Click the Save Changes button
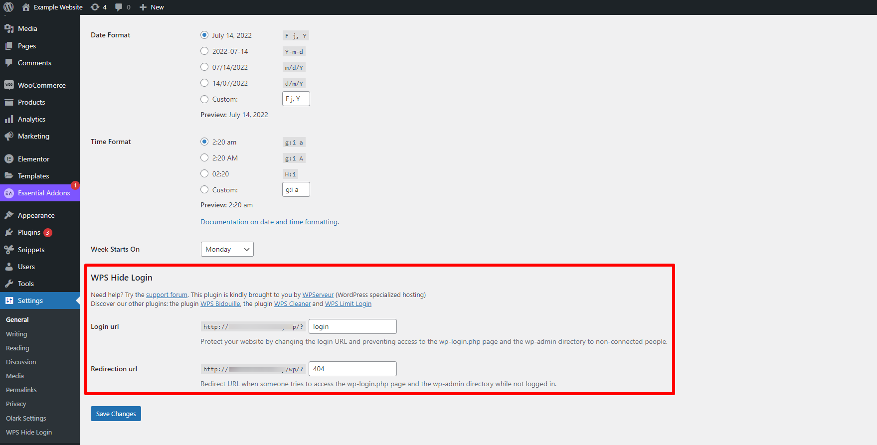The image size is (877, 445). click(x=116, y=414)
